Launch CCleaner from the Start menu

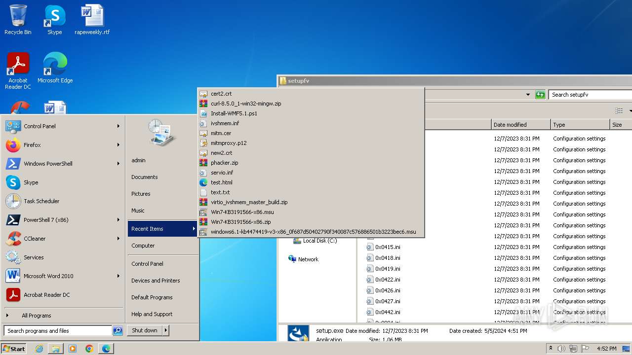[x=63, y=239]
